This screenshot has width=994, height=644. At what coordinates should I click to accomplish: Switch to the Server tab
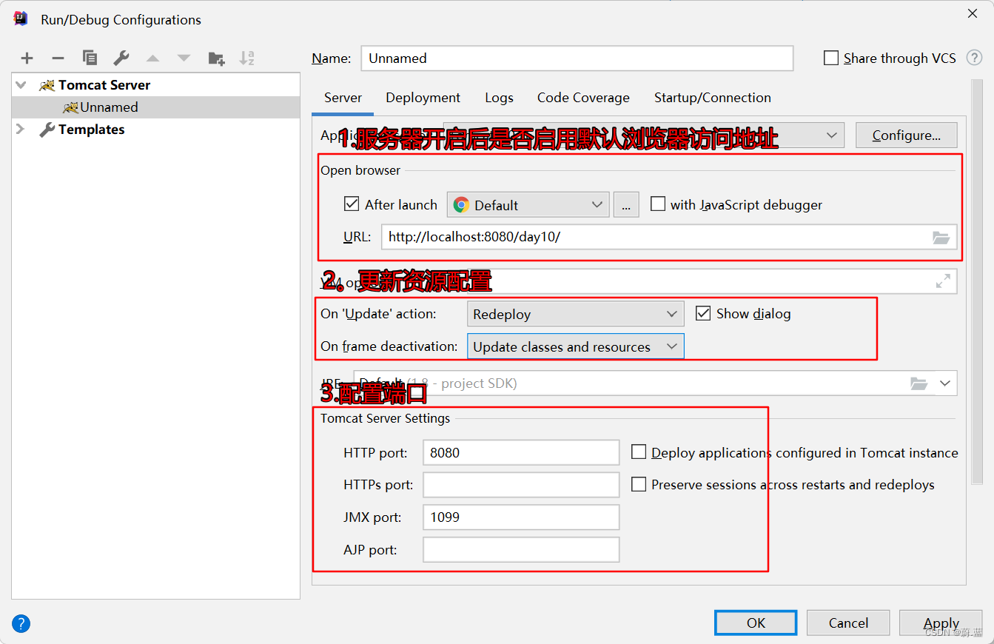tap(343, 98)
